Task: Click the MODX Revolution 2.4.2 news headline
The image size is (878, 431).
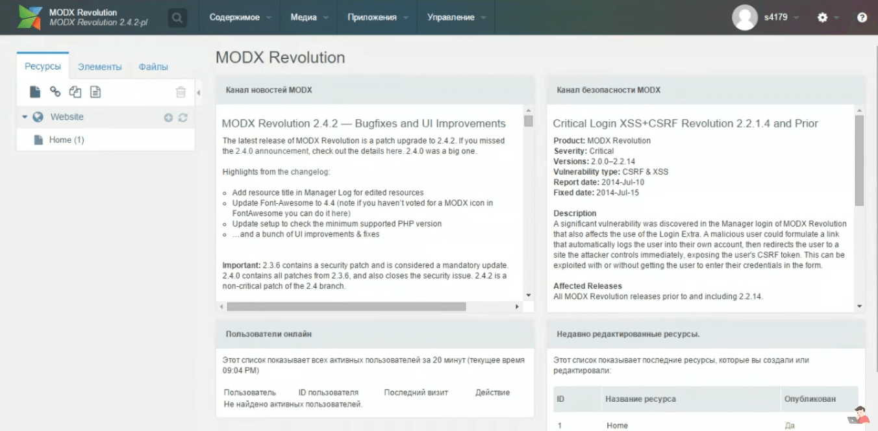Action: click(x=364, y=123)
